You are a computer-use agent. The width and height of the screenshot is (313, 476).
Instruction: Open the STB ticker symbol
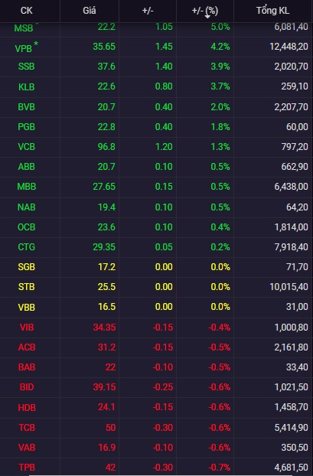[x=27, y=287]
